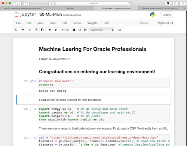Open the Insert menu
The image size is (187, 146).
click(x=53, y=23)
